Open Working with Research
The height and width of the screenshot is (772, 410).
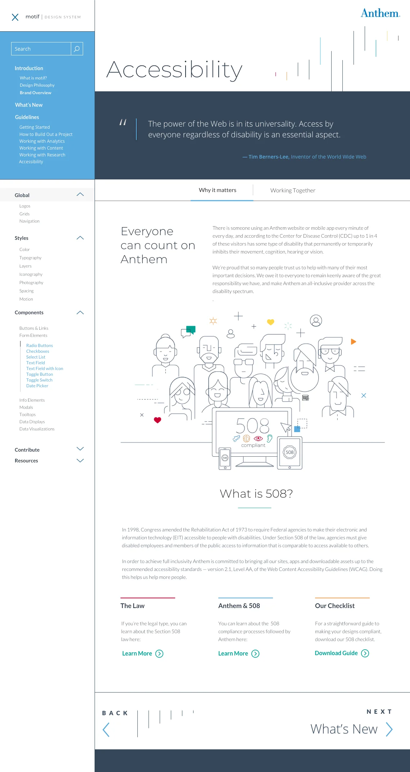pyautogui.click(x=42, y=155)
